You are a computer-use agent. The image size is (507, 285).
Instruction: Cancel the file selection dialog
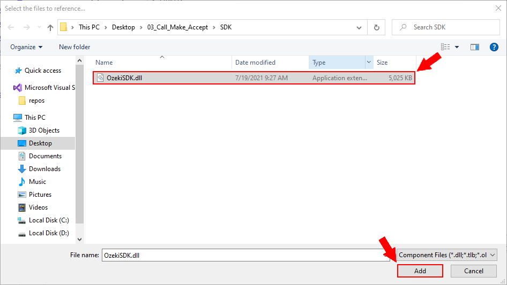point(474,271)
